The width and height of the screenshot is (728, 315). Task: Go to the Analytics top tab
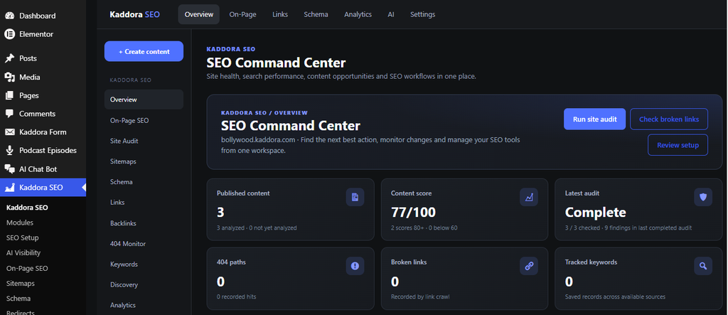(x=358, y=14)
